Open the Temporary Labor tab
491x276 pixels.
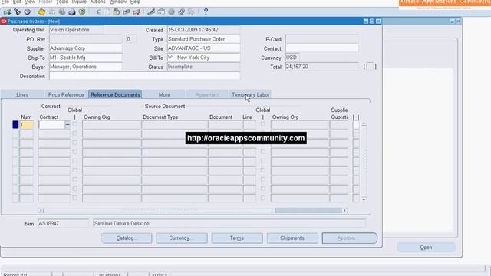pyautogui.click(x=251, y=94)
